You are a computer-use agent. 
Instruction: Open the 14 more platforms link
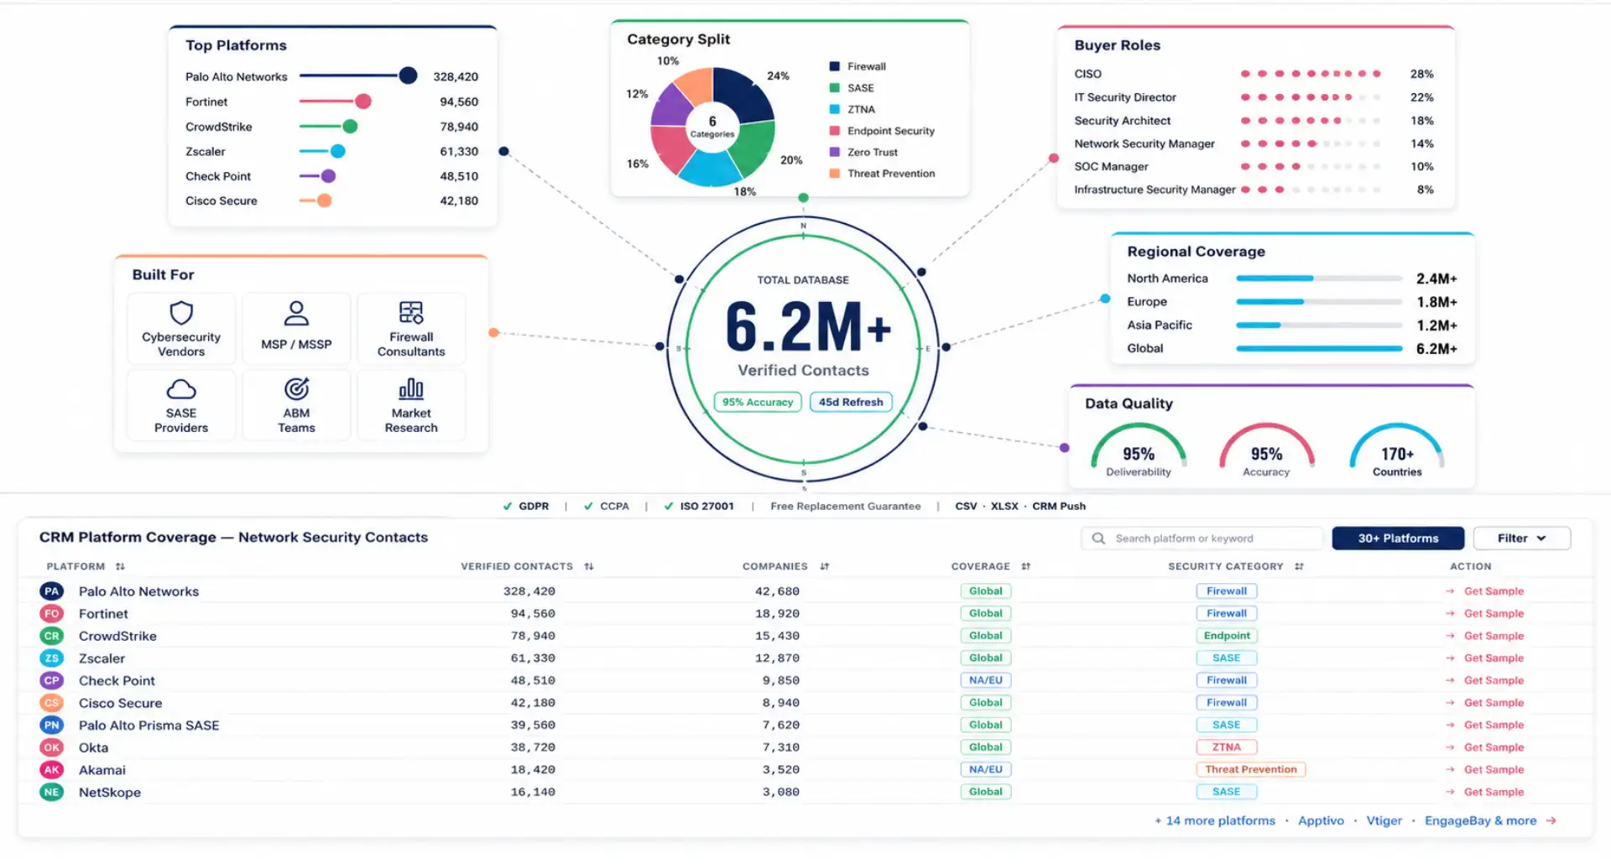(x=1215, y=821)
